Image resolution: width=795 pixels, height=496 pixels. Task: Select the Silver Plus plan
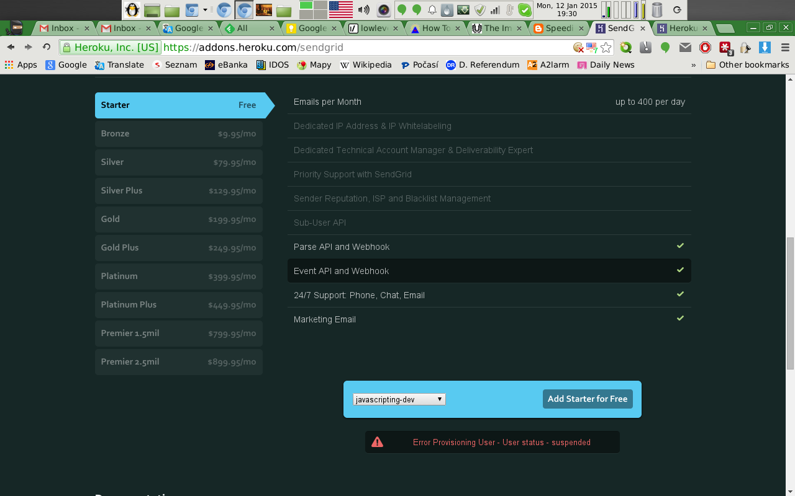click(179, 190)
